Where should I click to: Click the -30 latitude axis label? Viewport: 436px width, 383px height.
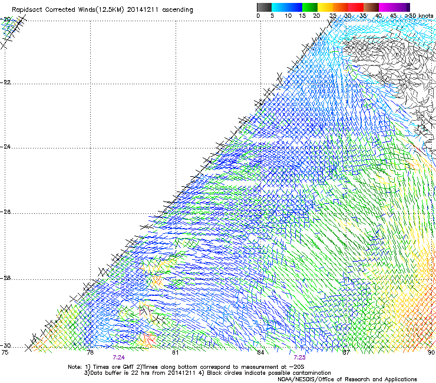pos(5,345)
